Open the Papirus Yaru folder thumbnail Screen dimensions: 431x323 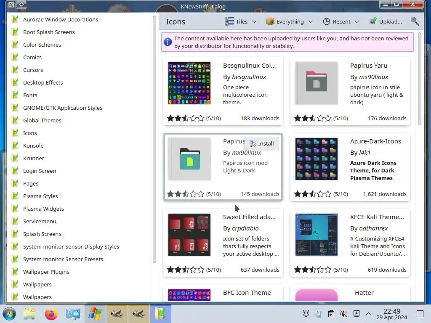coord(317,83)
